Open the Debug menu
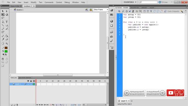Image resolution: width=188 pixels, height=106 pixels. [67, 2]
